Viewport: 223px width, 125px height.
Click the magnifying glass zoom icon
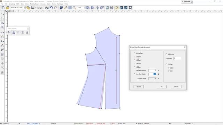[74, 8]
